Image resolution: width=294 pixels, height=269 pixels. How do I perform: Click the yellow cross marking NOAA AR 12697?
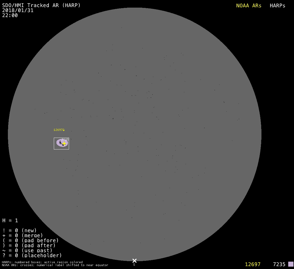coord(64,143)
